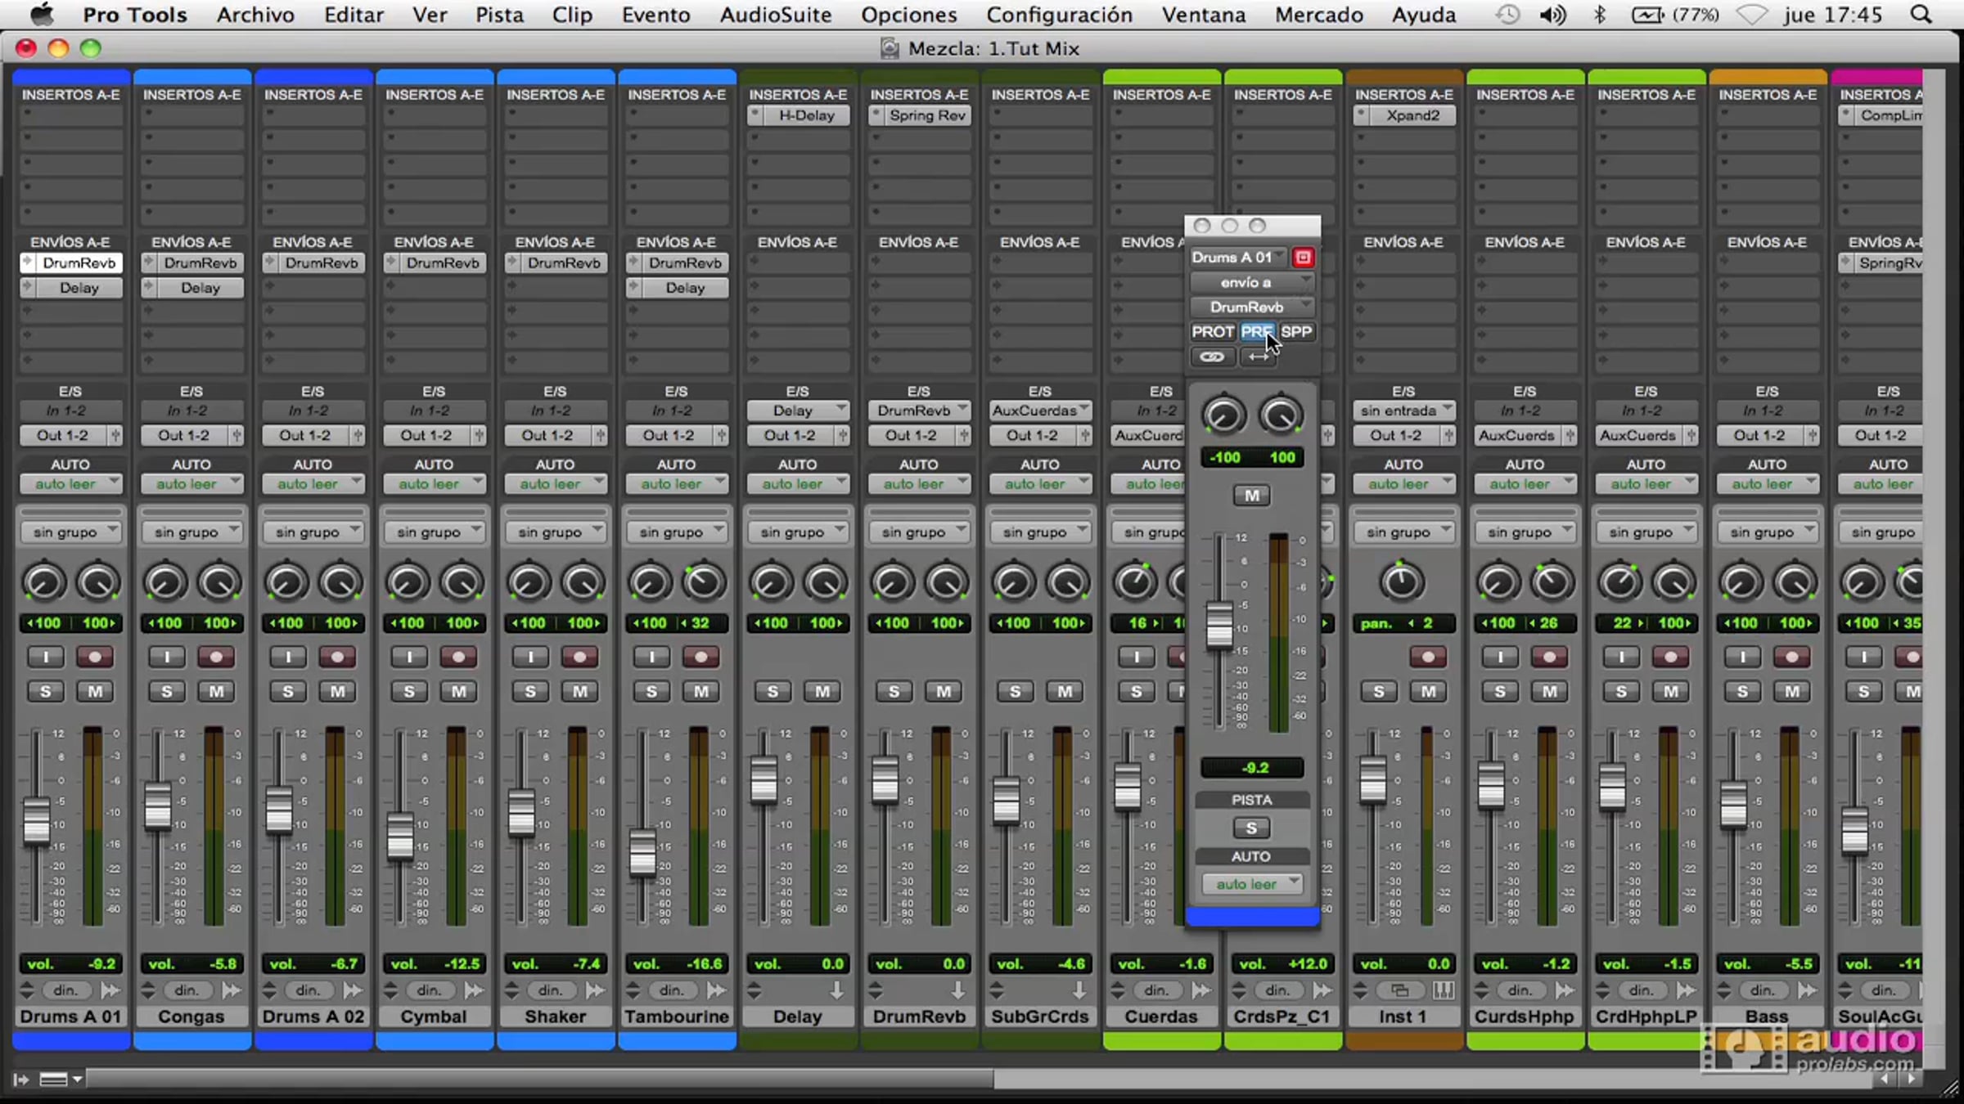Expand the 'sin grupo' selector on Congas
The width and height of the screenshot is (1964, 1104).
[191, 532]
